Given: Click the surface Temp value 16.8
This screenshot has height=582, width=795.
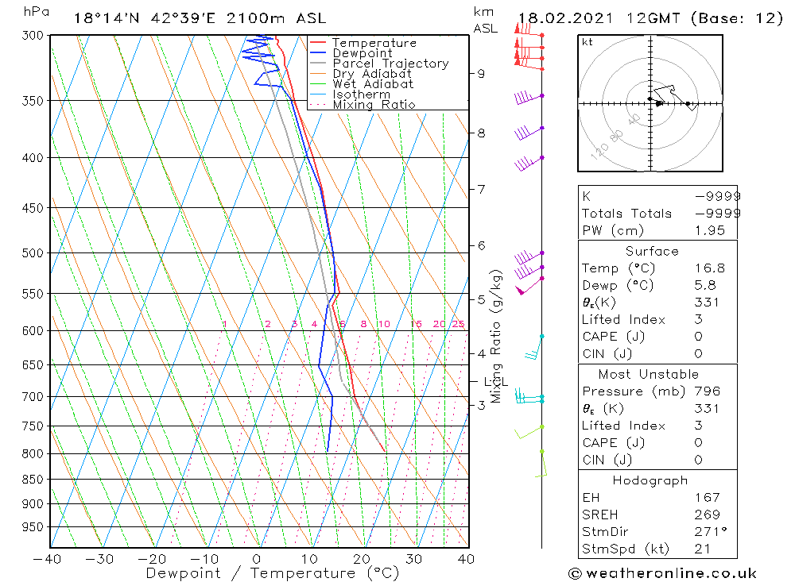Looking at the screenshot, I should click(x=710, y=268).
